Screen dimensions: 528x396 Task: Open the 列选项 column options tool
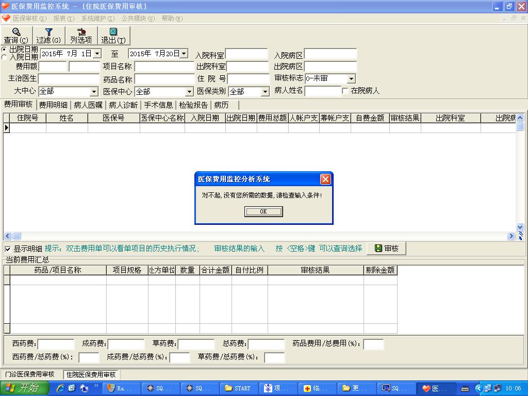point(81,36)
